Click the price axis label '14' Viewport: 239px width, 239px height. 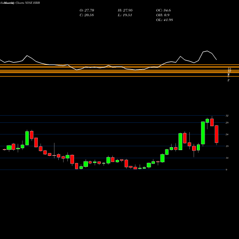(227, 158)
